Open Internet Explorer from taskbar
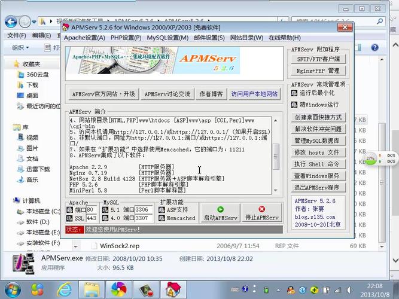This screenshot has height=299, width=399. pos(64,290)
